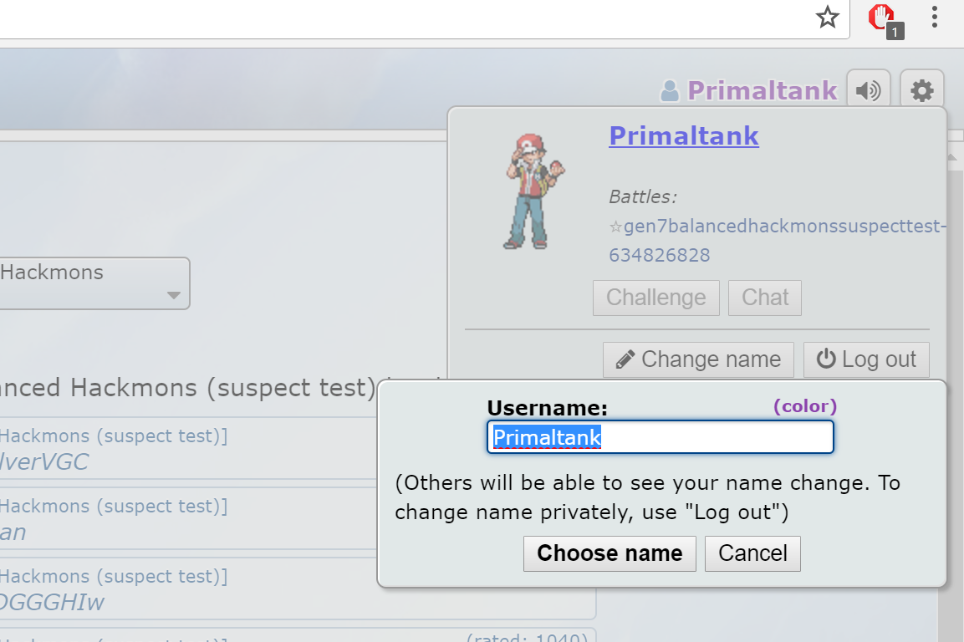Open Primaltank profile name link
Viewport: 964px width, 642px height.
coord(684,136)
